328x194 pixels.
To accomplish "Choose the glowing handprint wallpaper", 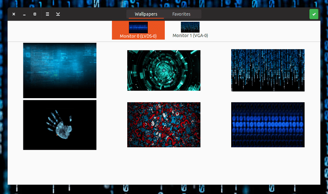I will point(60,125).
